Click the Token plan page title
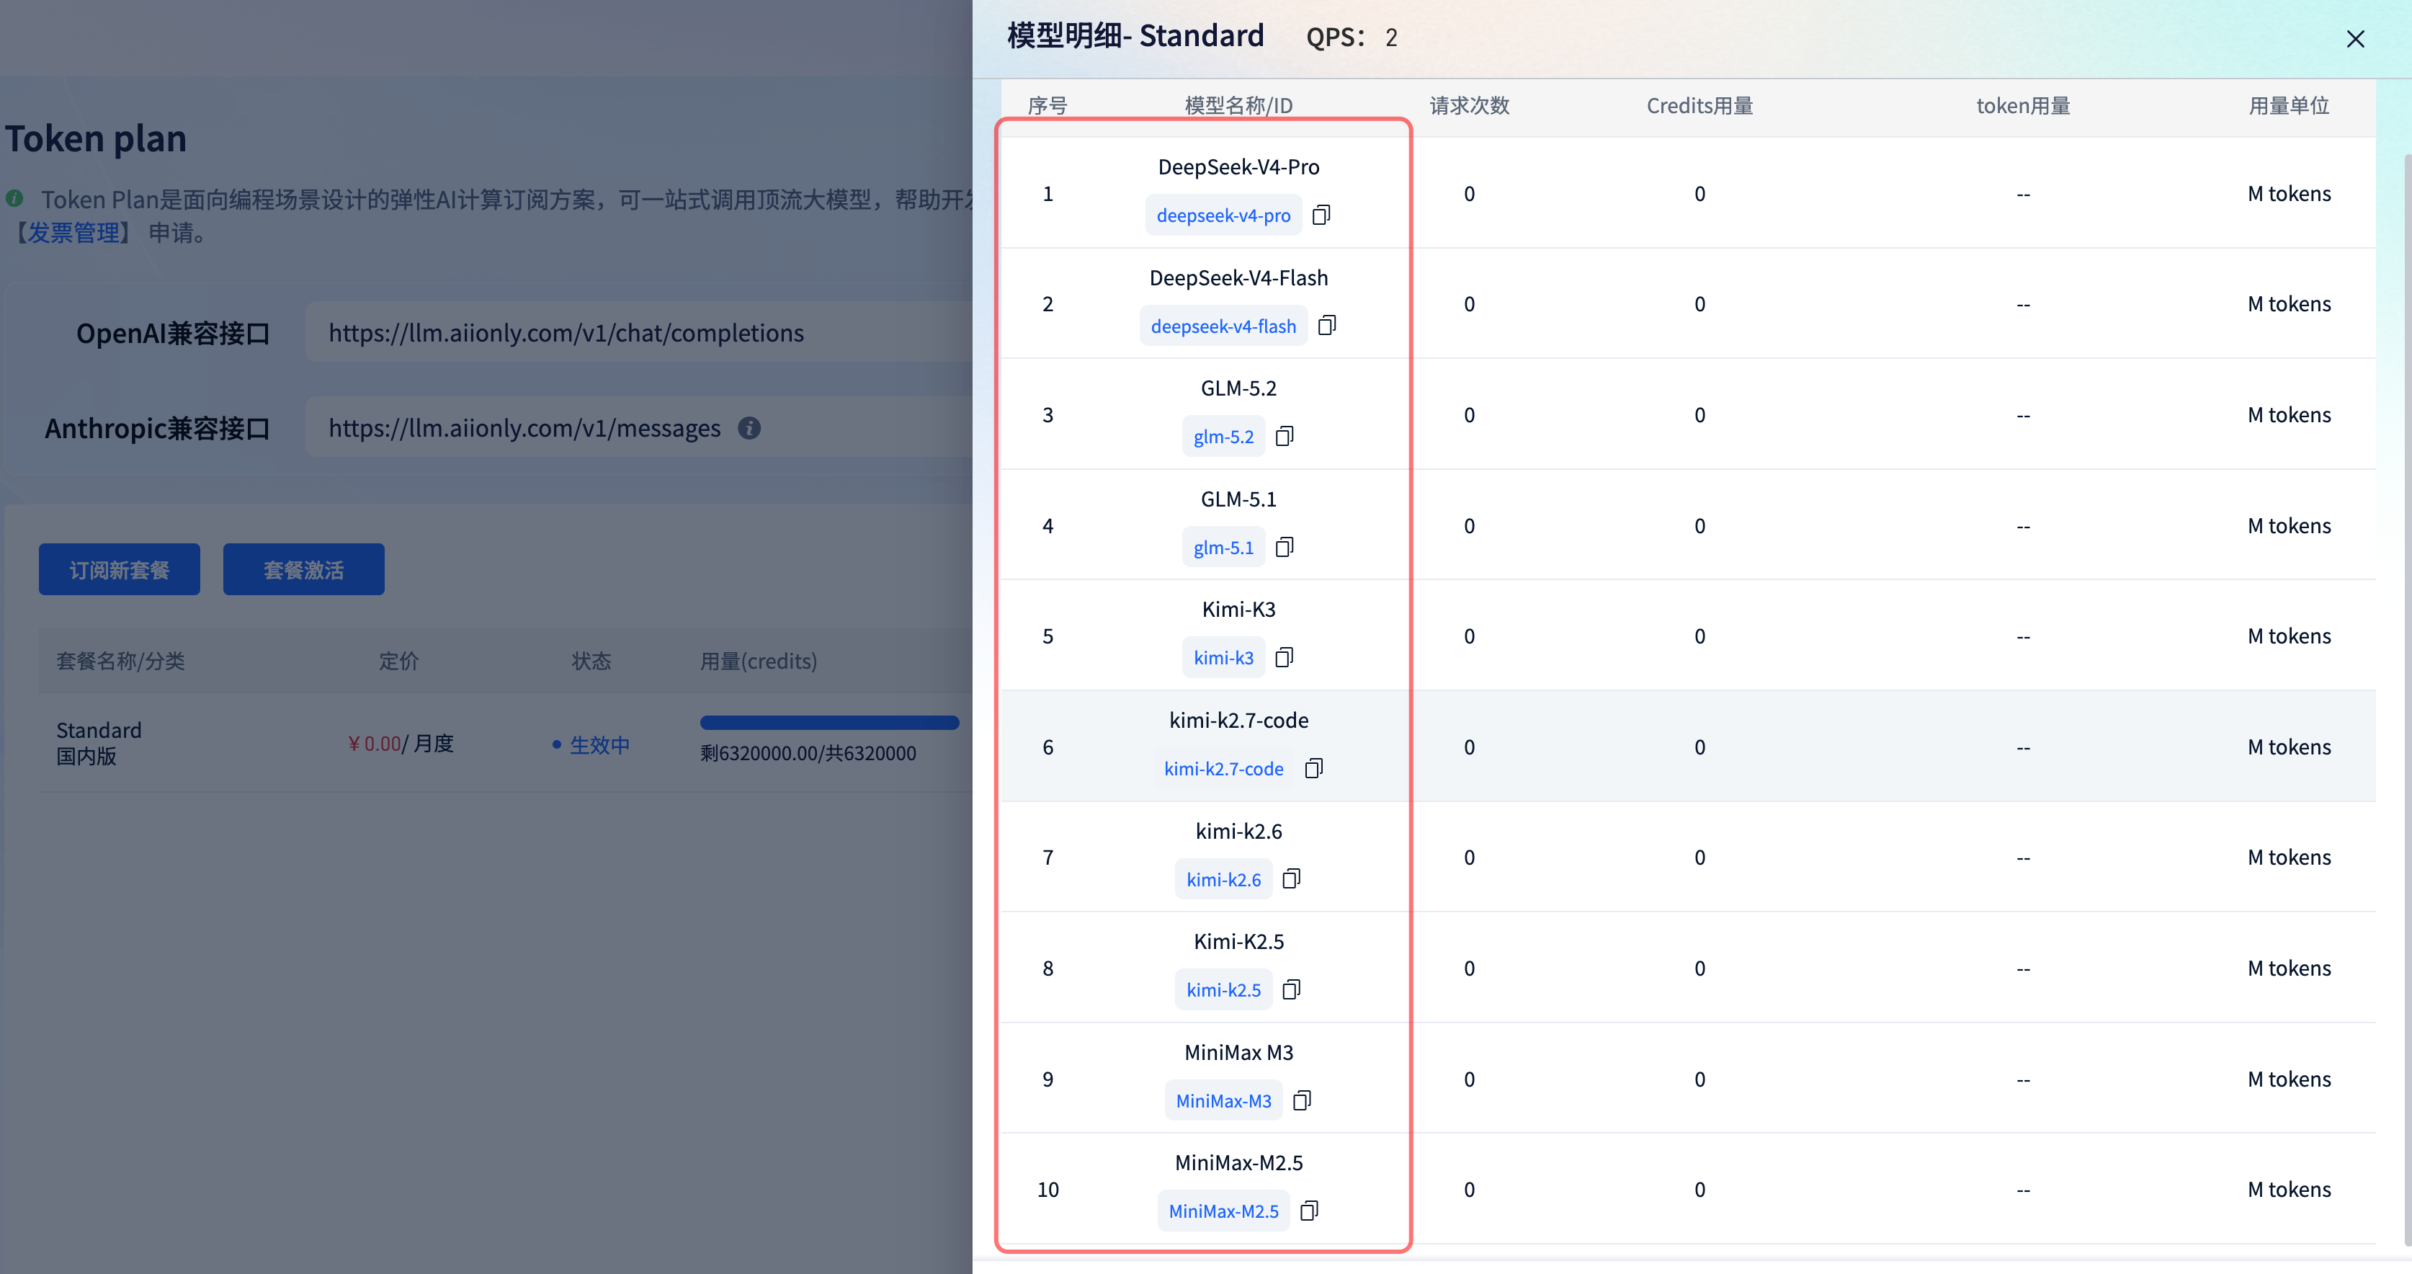 (x=96, y=138)
